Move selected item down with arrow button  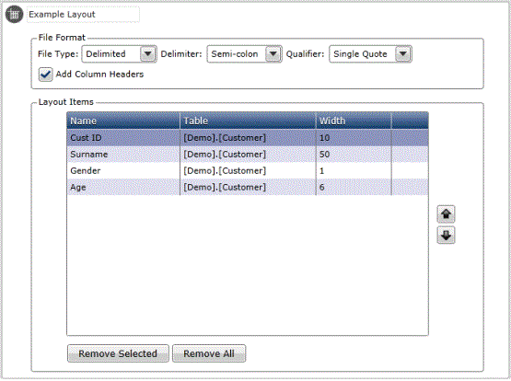click(x=446, y=235)
